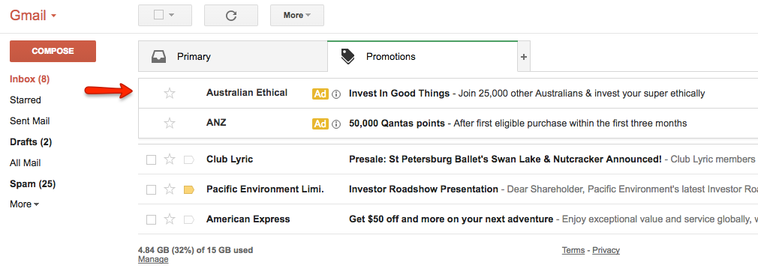Open the Gmail dropdown menu
Image resolution: width=758 pixels, height=277 pixels.
click(x=33, y=16)
